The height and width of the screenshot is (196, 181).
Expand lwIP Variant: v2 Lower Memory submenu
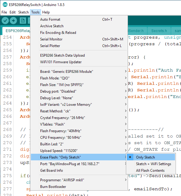[x=79, y=105]
